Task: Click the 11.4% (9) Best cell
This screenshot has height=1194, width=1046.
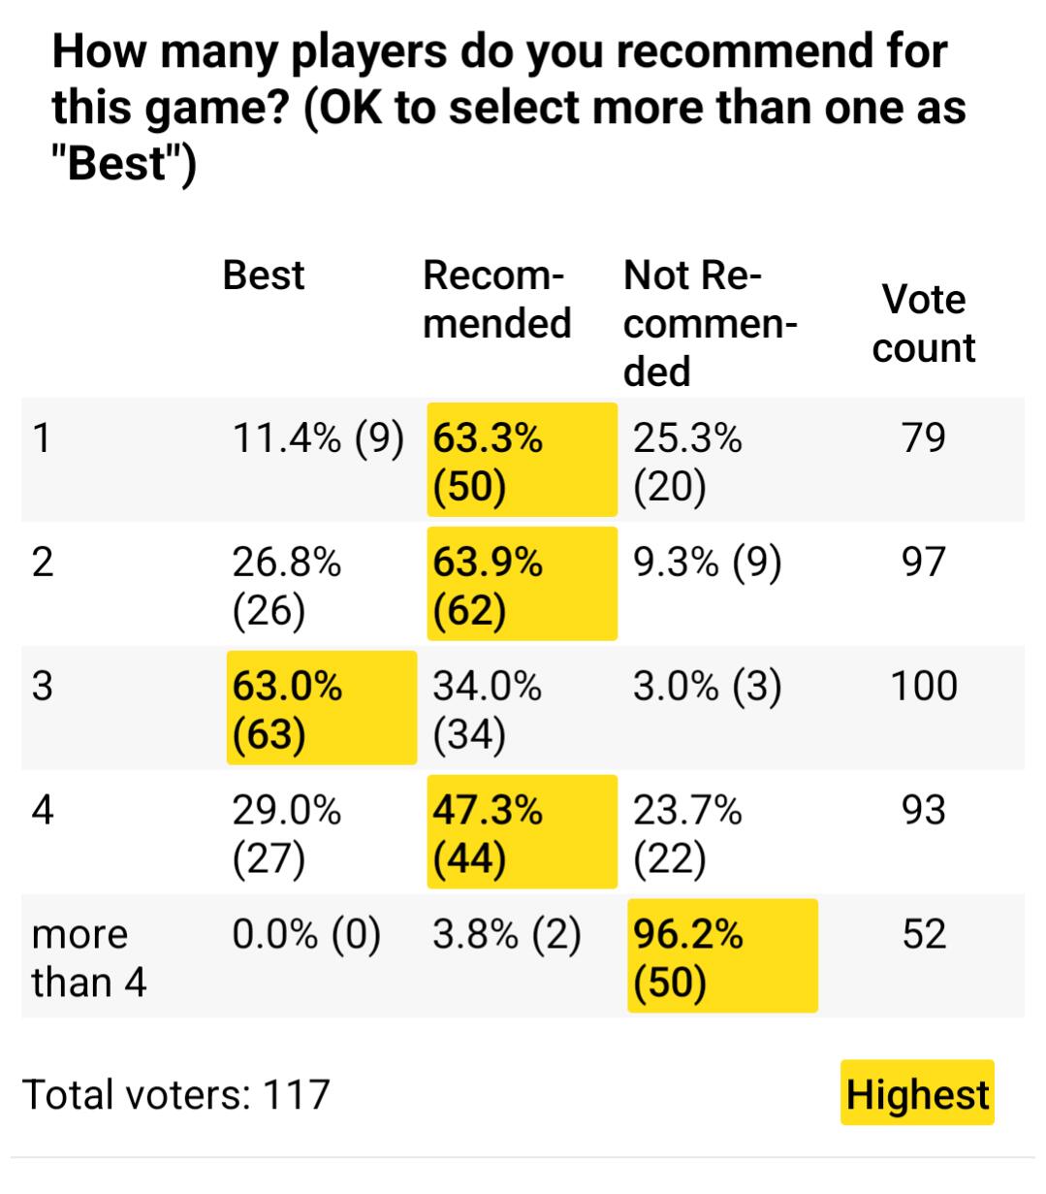Action: pyautogui.click(x=317, y=438)
